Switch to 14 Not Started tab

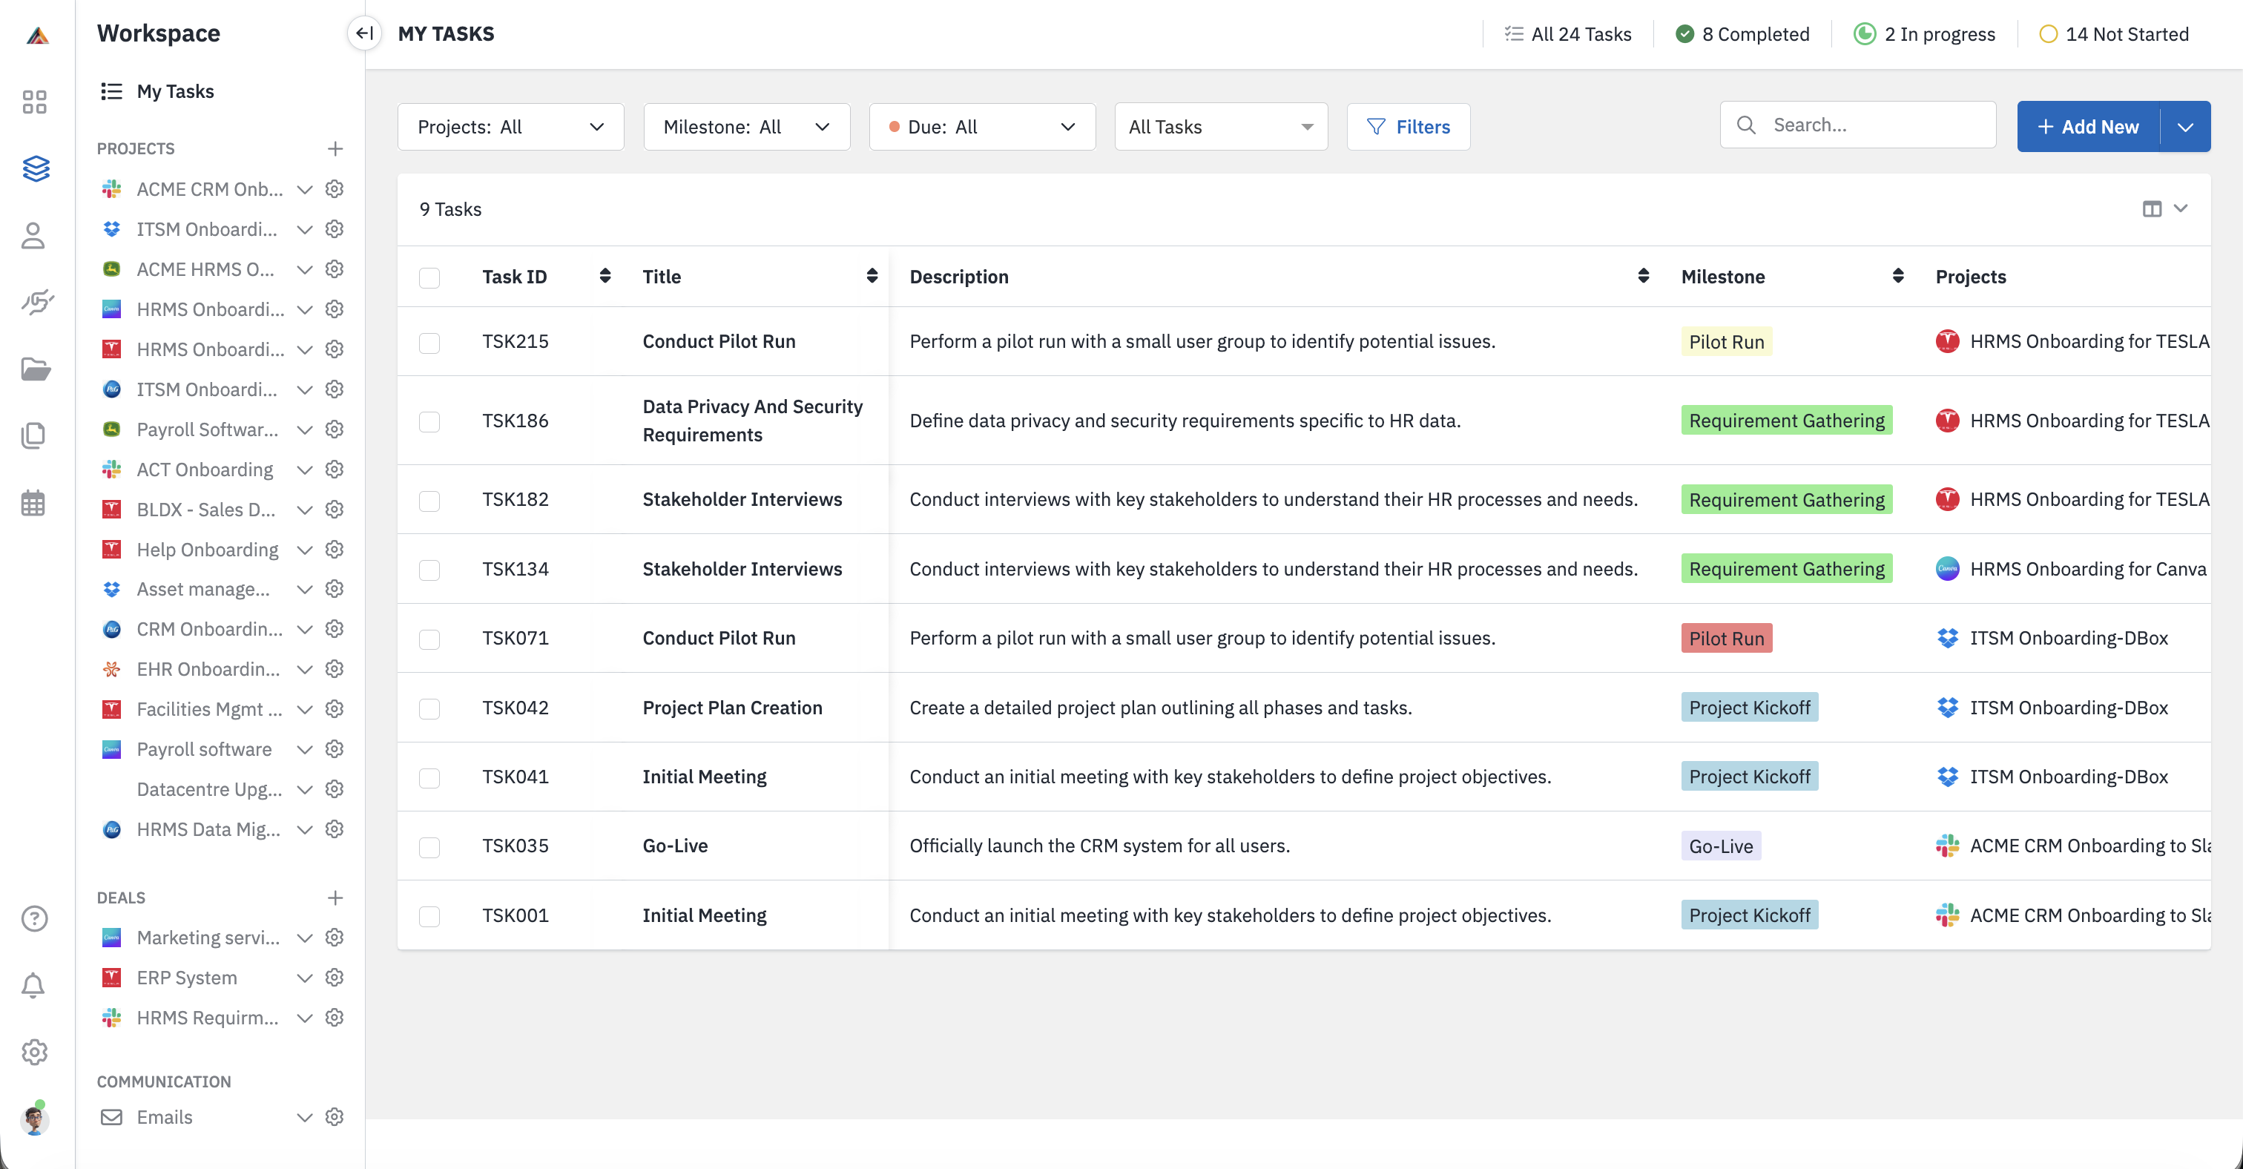(x=2113, y=34)
